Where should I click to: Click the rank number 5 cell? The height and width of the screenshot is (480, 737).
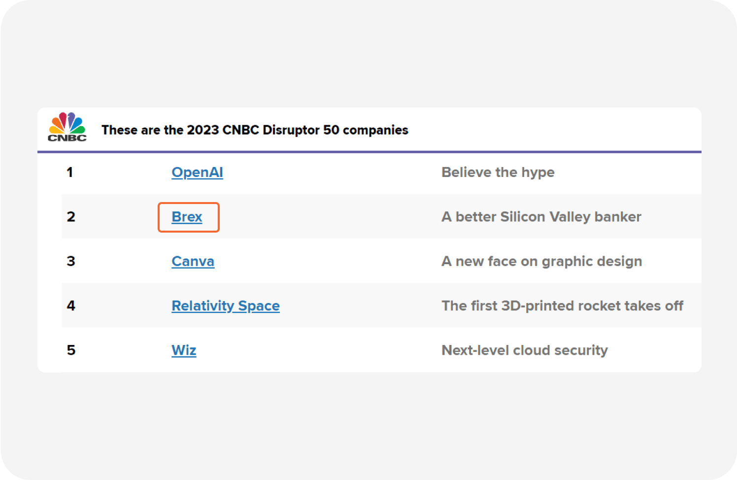click(71, 350)
